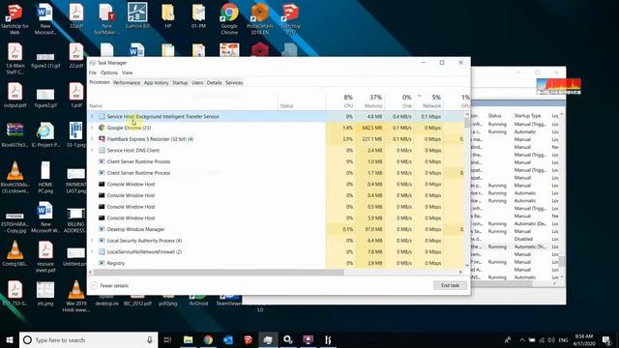This screenshot has width=619, height=348.
Task: Click the Status column header in Task Manager
Action: tap(302, 101)
